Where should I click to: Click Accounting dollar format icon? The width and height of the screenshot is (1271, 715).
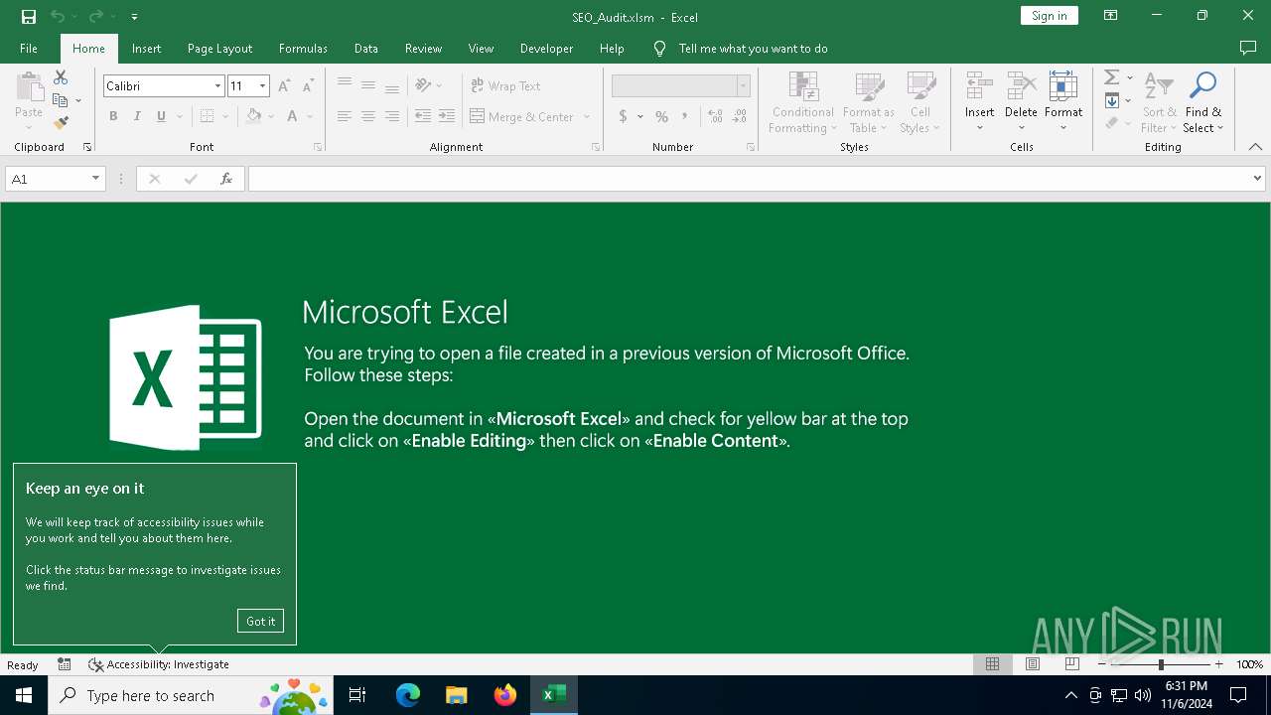pyautogui.click(x=623, y=116)
